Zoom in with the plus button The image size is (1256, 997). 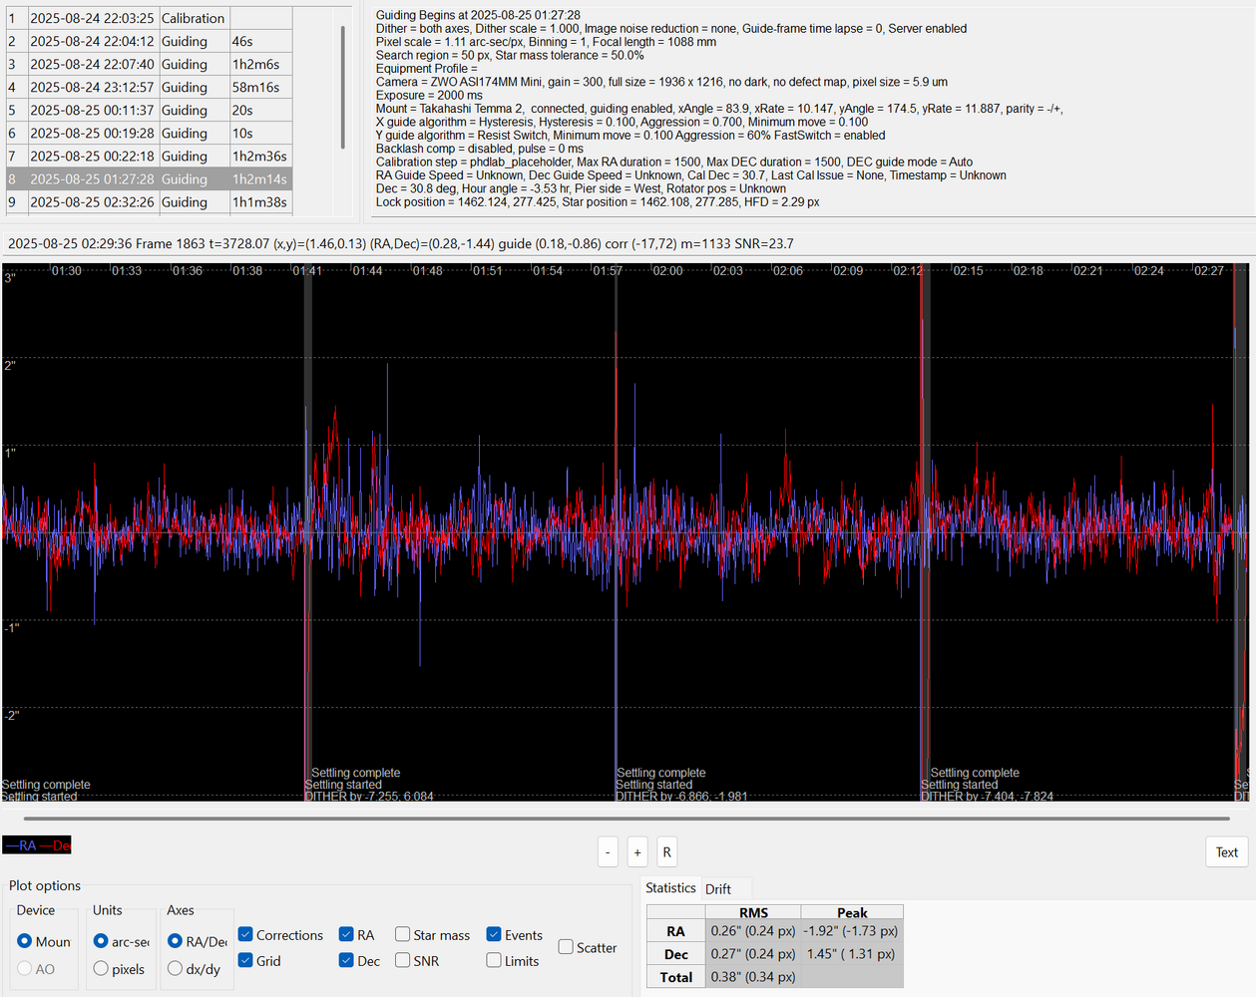coord(637,852)
